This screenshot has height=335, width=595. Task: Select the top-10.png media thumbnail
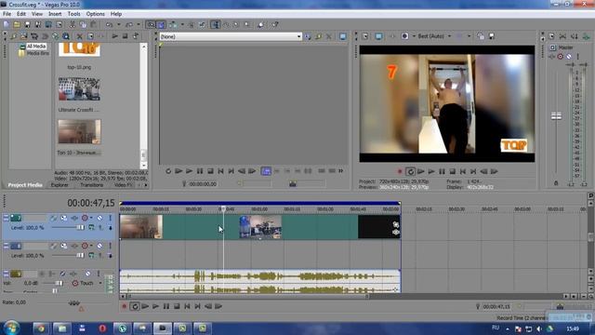click(79, 49)
